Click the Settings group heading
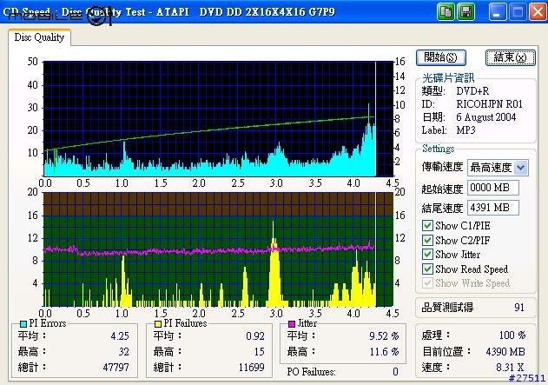This screenshot has width=548, height=385. pyautogui.click(x=439, y=149)
